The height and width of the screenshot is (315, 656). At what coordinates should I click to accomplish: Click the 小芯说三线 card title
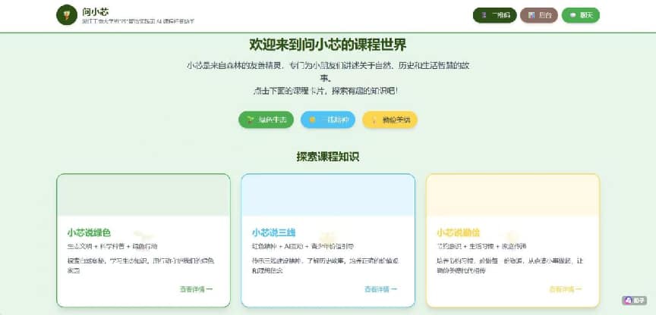coord(273,232)
